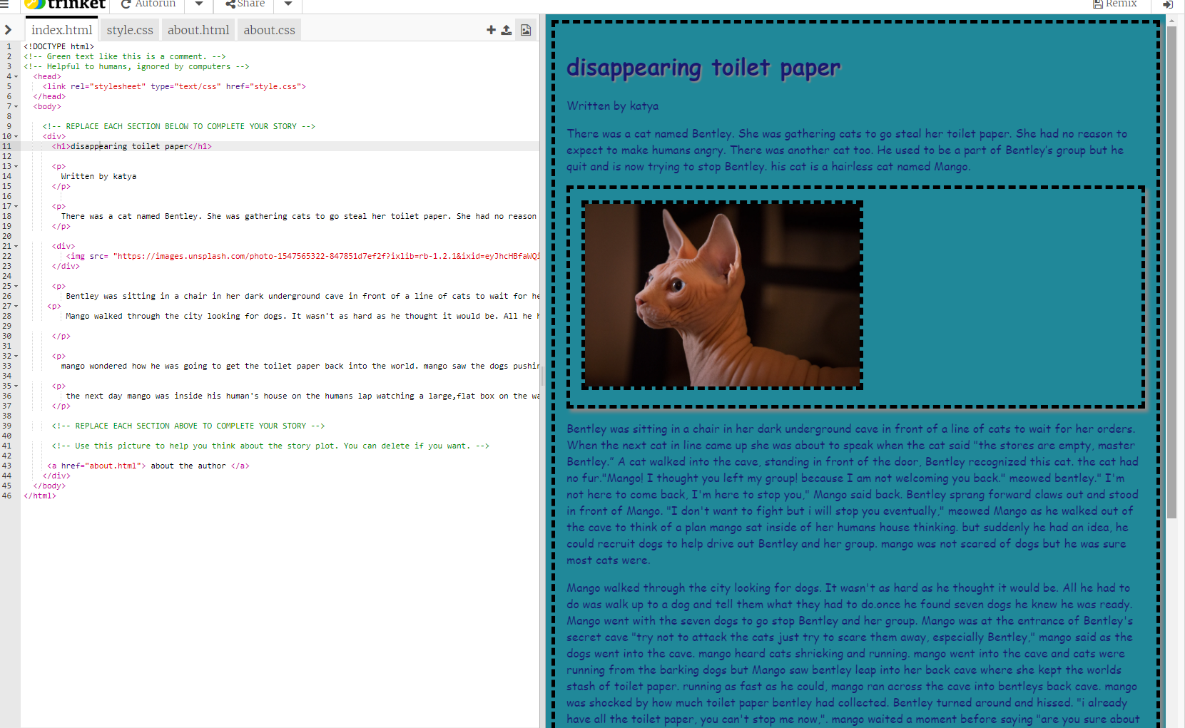Image resolution: width=1185 pixels, height=728 pixels.
Task: Open the about.html tab
Action: (x=198, y=29)
